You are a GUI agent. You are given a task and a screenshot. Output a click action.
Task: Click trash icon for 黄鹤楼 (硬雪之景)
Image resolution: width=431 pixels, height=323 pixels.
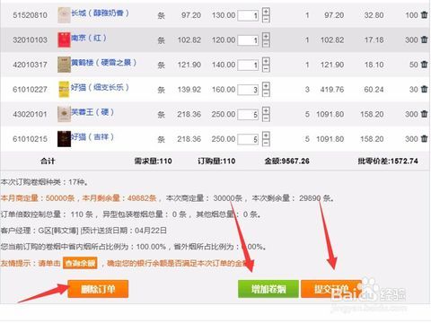424,65
